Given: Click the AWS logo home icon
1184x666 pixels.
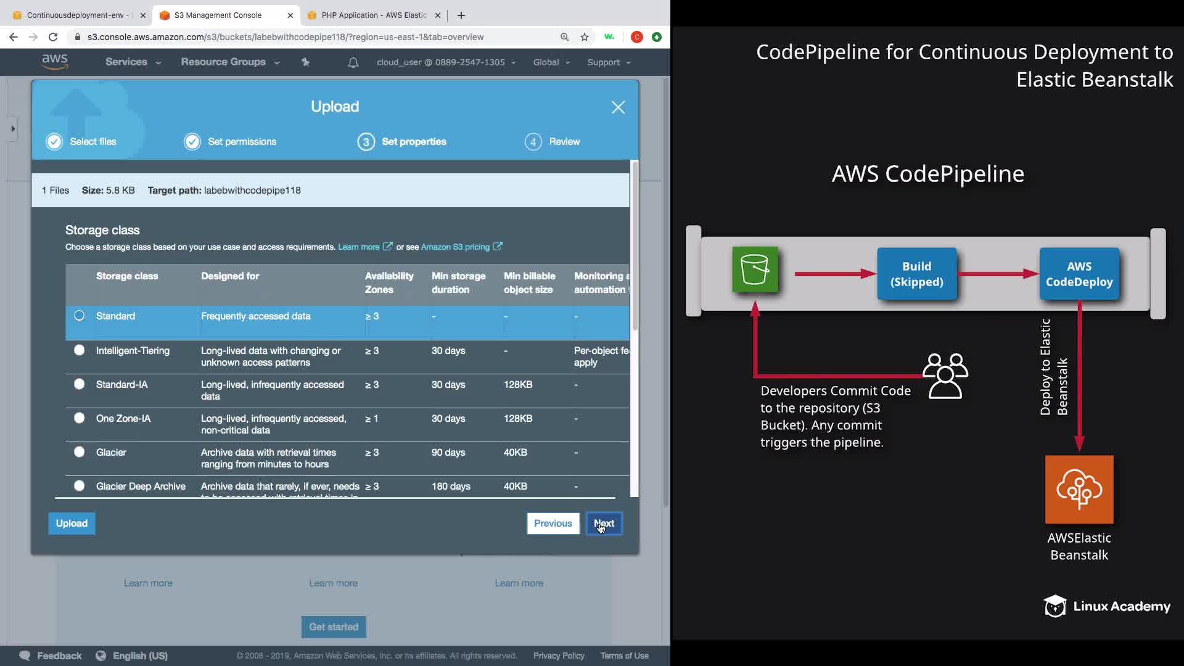Looking at the screenshot, I should [54, 62].
